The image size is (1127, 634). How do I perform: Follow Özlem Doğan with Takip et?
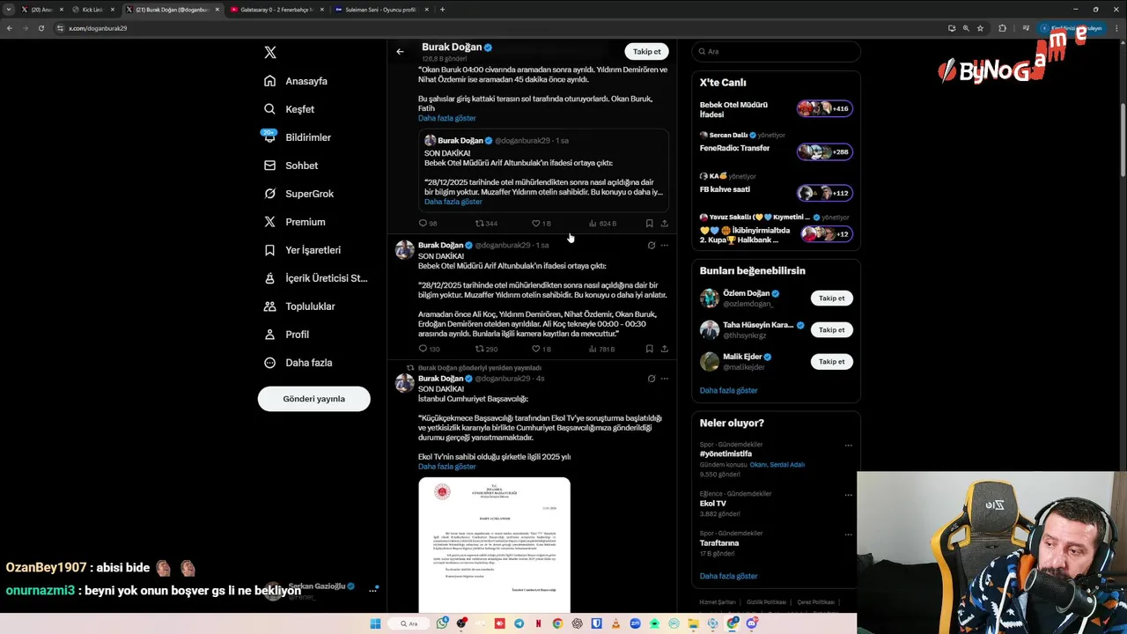click(831, 299)
